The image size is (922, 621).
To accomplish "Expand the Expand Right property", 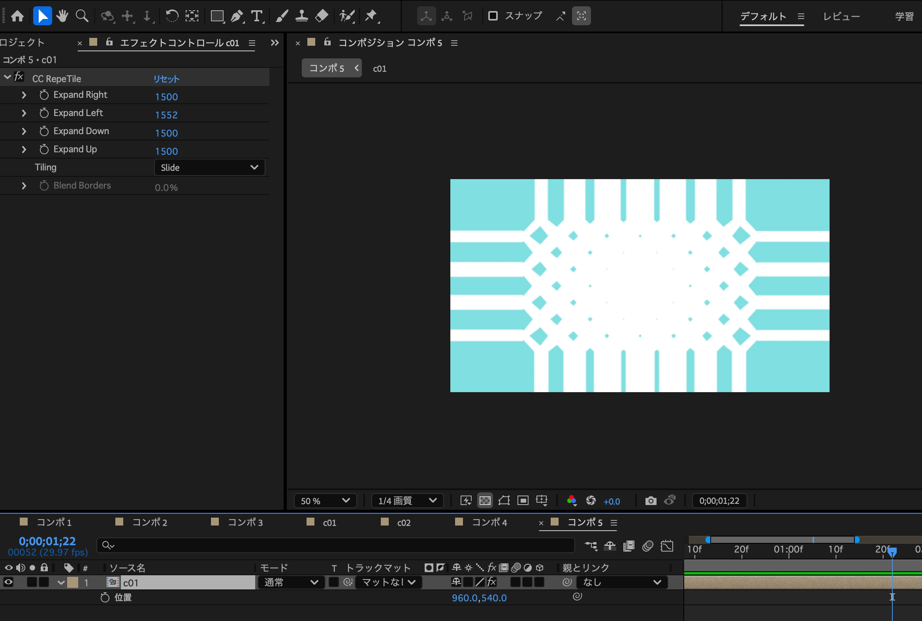I will click(x=24, y=95).
